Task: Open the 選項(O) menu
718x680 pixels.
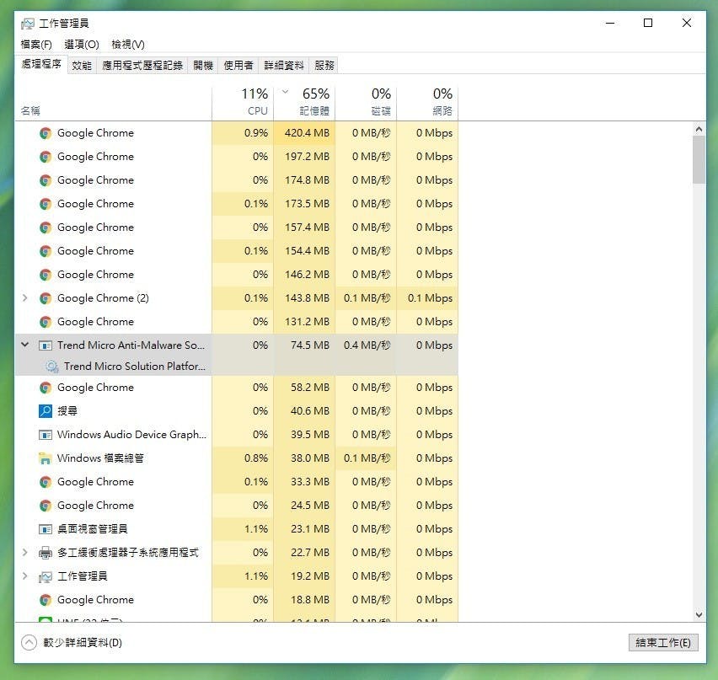Action: click(x=82, y=45)
